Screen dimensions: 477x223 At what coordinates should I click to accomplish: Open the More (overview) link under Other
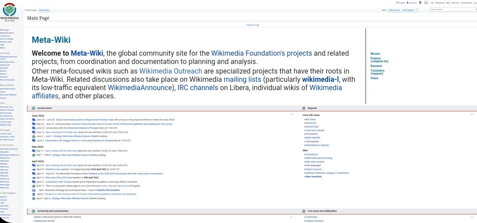314,177
